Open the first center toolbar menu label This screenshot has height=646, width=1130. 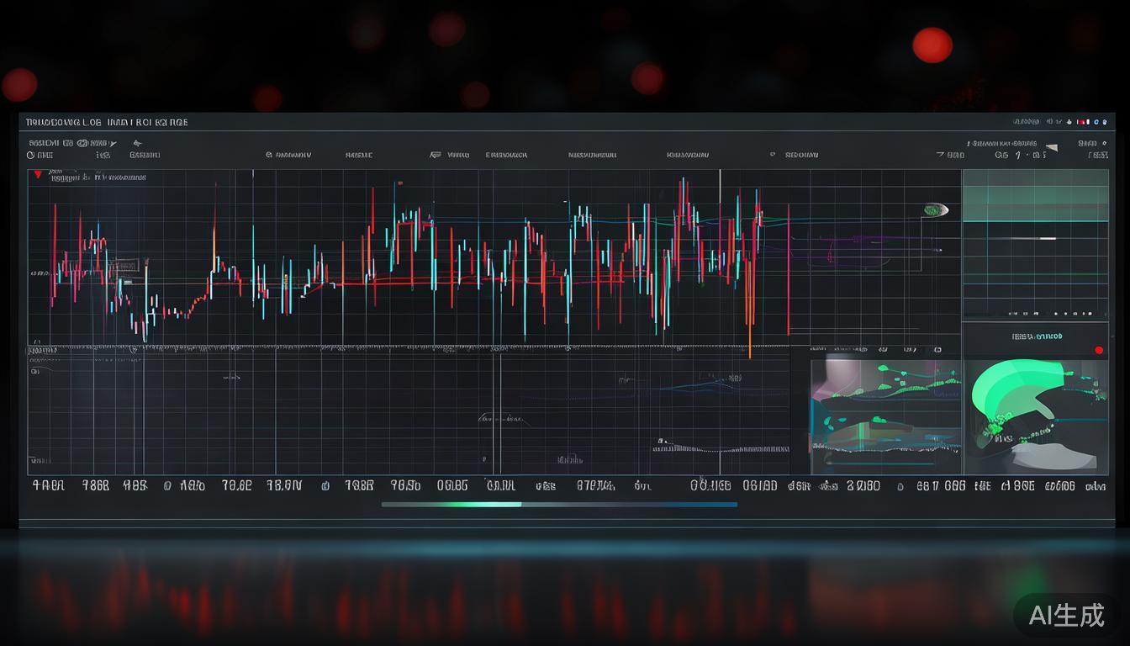pos(293,155)
